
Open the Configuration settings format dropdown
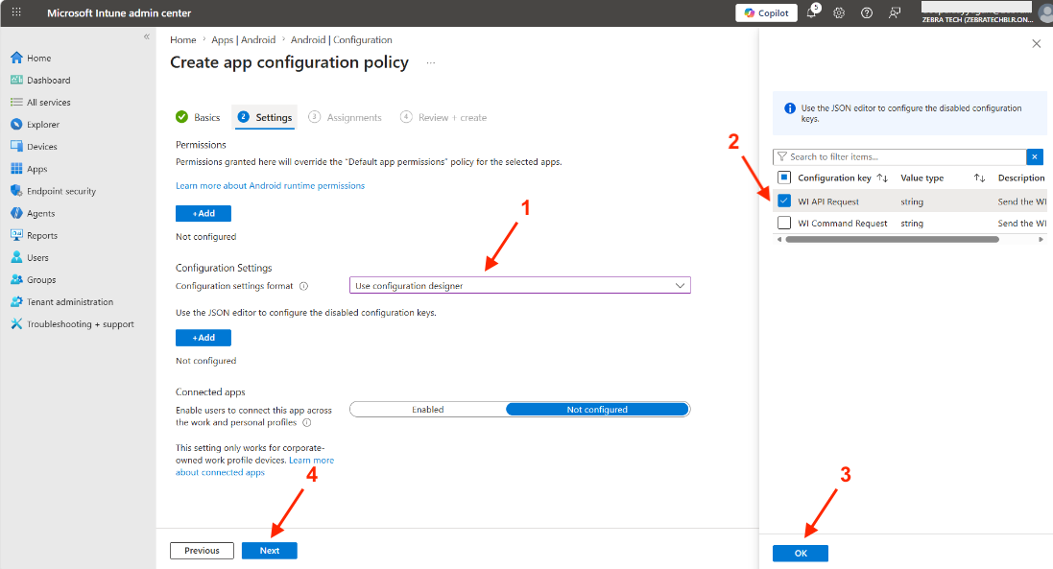coord(520,285)
